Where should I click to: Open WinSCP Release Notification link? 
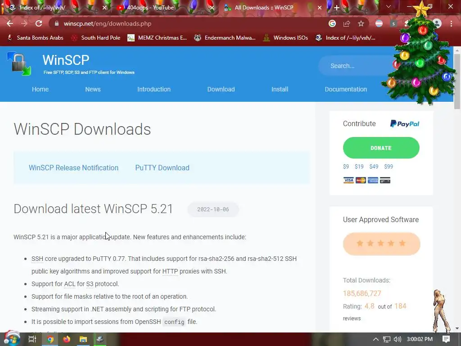73,168
